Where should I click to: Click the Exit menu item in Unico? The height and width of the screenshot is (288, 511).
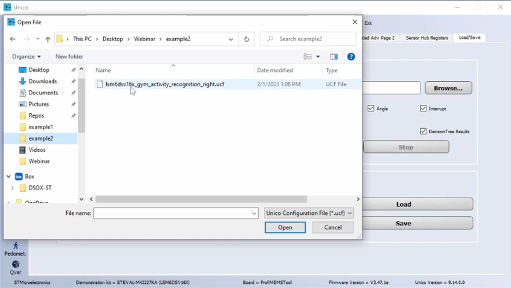(x=368, y=23)
